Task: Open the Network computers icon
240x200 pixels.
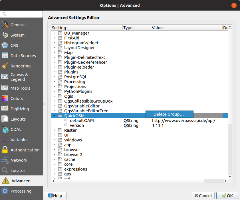Action: point(5,160)
